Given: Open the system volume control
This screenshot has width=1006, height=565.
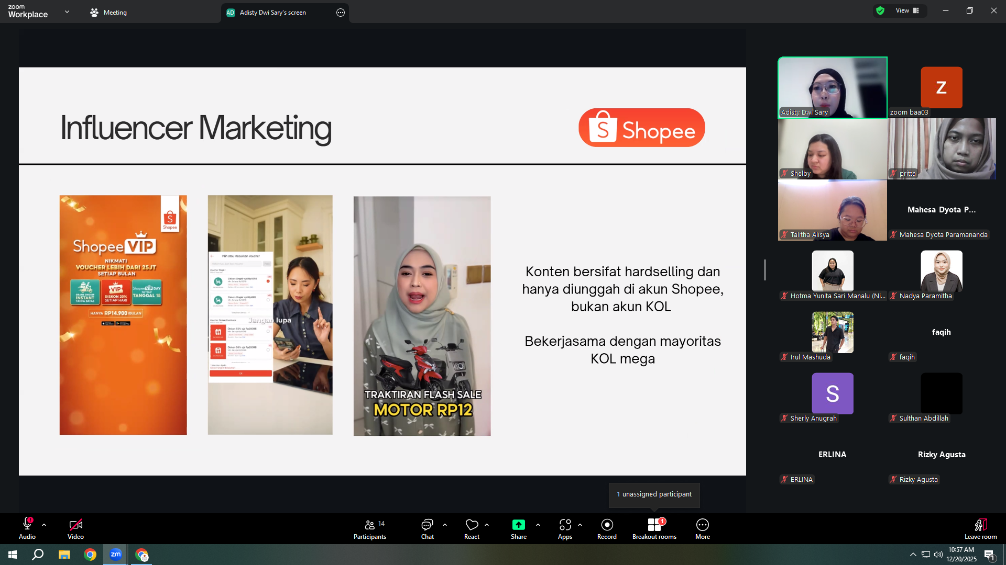Looking at the screenshot, I should (938, 555).
